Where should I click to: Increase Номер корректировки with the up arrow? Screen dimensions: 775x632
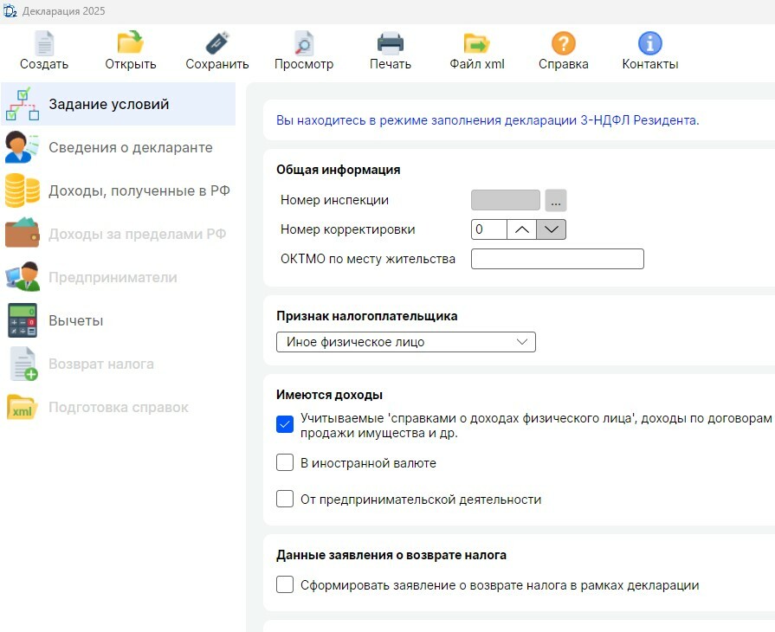[x=521, y=229]
